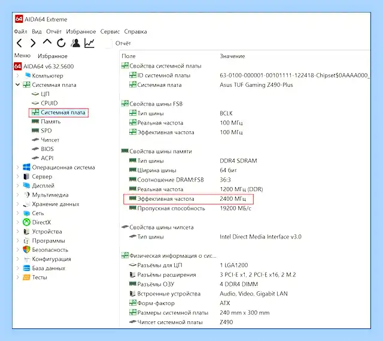Select the Разъёмы для ЦП row
This screenshot has height=341, width=383.
click(x=189, y=265)
